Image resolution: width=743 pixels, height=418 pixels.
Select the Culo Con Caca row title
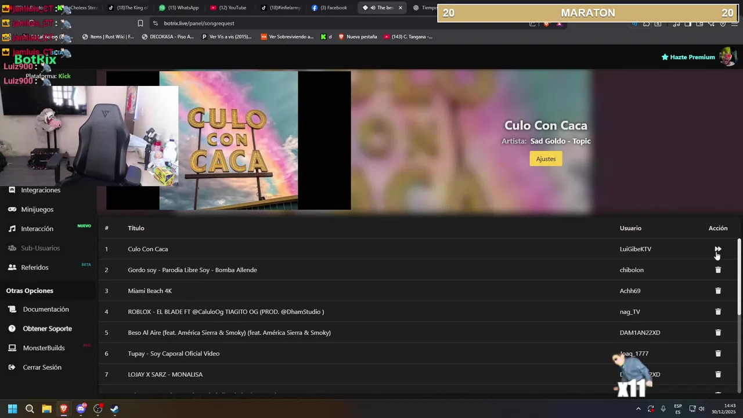[148, 249]
